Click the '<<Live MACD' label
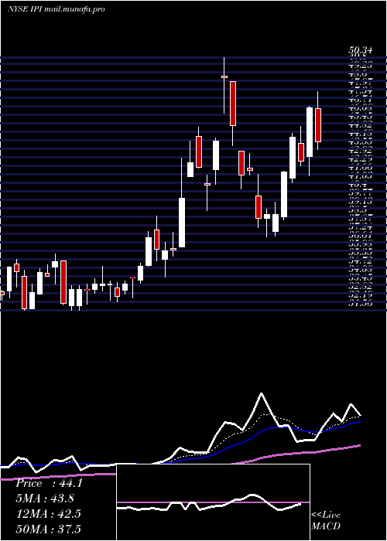The height and width of the screenshot is (541, 387). point(326,521)
